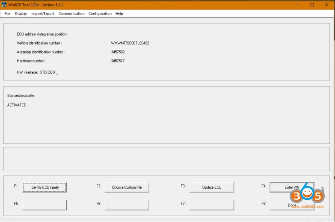Open the Display menu
This screenshot has width=335, height=222.
pos(21,14)
